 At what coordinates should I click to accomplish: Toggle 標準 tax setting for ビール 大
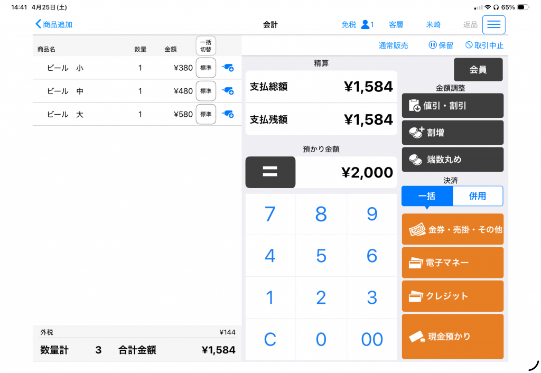coord(206,114)
